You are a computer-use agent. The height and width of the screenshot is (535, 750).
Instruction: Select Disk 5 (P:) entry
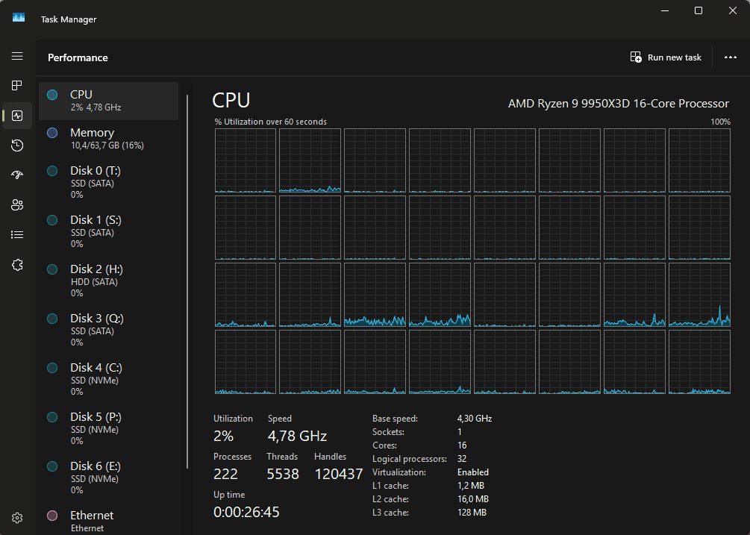108,429
